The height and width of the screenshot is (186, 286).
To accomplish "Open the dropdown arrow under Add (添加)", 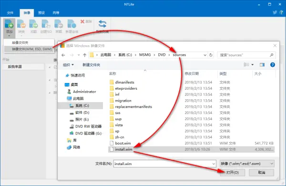I will pos(9,36).
